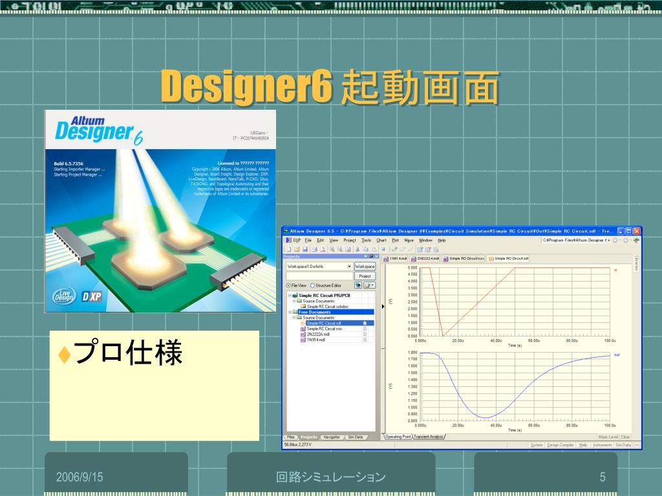This screenshot has width=662, height=496.
Task: Open the Chart menu
Action: click(381, 240)
